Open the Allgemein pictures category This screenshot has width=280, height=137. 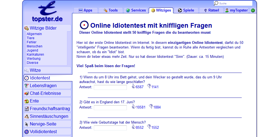click(34, 34)
